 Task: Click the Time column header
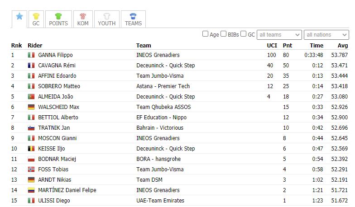pos(317,45)
